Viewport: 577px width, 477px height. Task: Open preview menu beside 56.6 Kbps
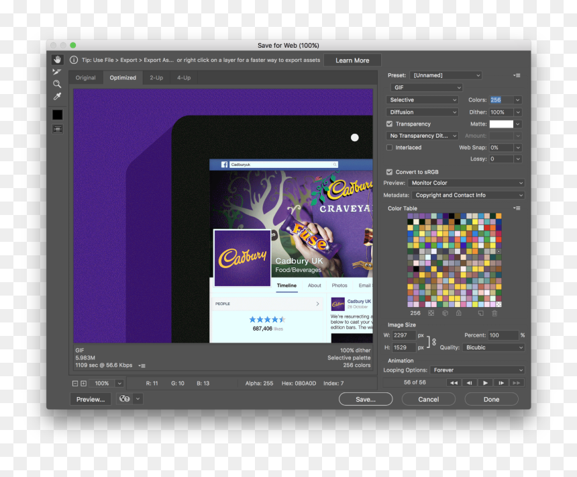[142, 365]
